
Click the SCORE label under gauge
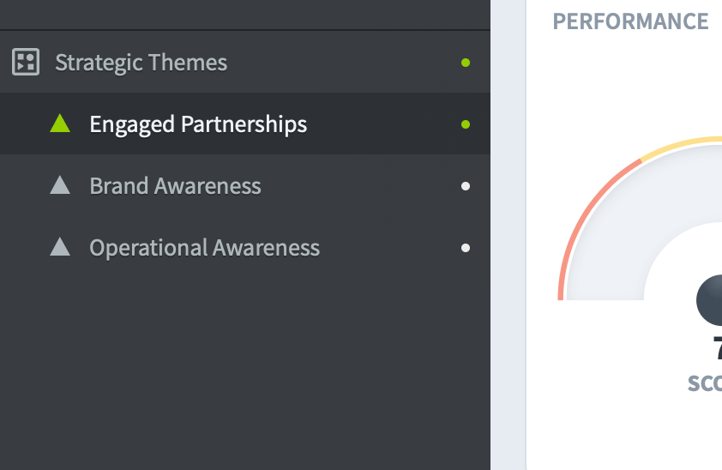[705, 383]
